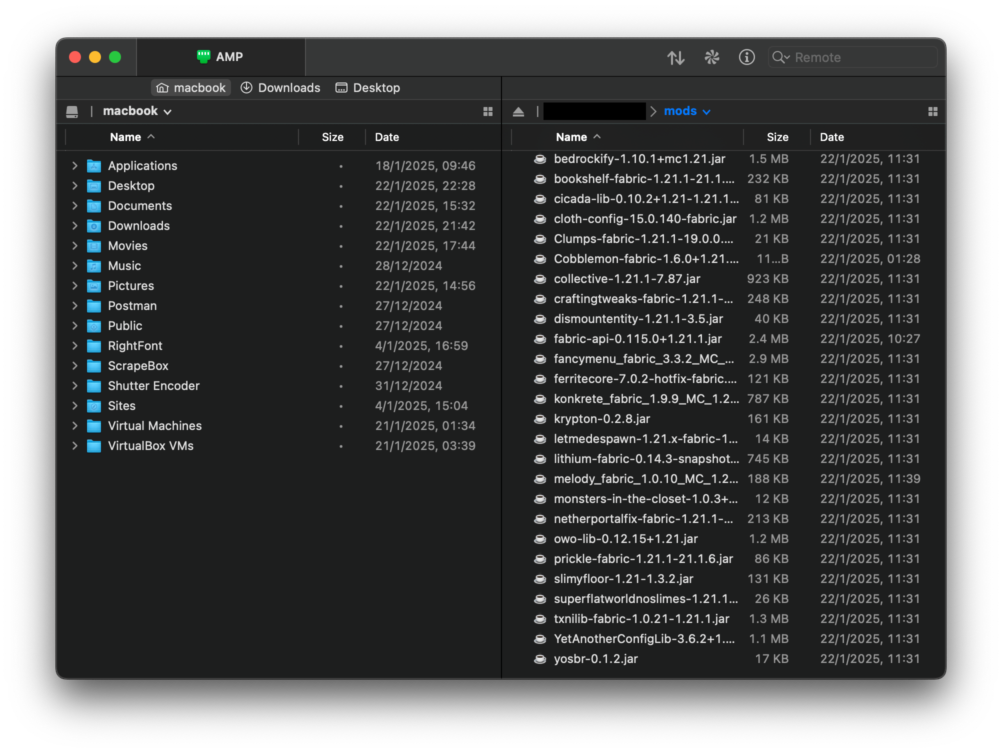Select the Applications folder icon
Screen dimensions: 1002x753
(94, 166)
